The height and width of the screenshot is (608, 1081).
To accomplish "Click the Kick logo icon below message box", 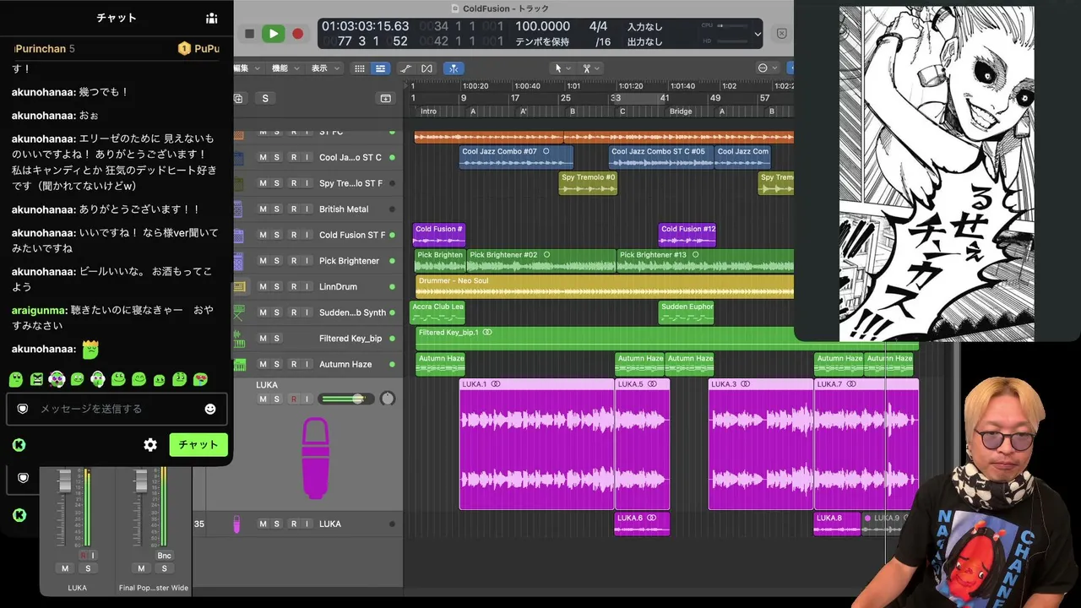I will 19,445.
